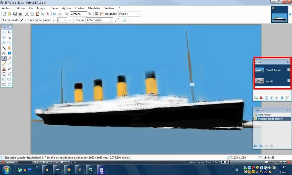The width and height of the screenshot is (292, 175).
Task: Click the Windows Start orb
Action: 6,170
